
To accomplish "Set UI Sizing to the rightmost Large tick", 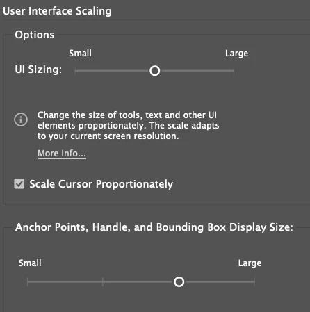I will [234, 71].
